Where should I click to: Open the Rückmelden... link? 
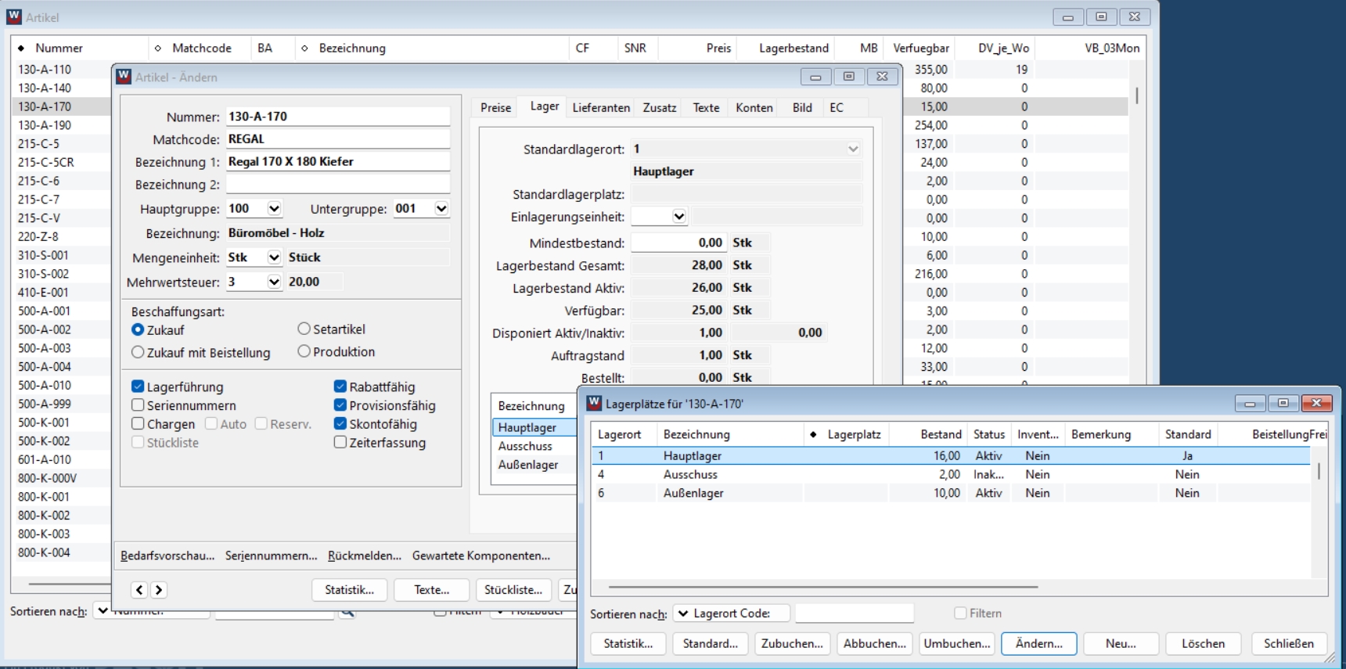tap(365, 556)
